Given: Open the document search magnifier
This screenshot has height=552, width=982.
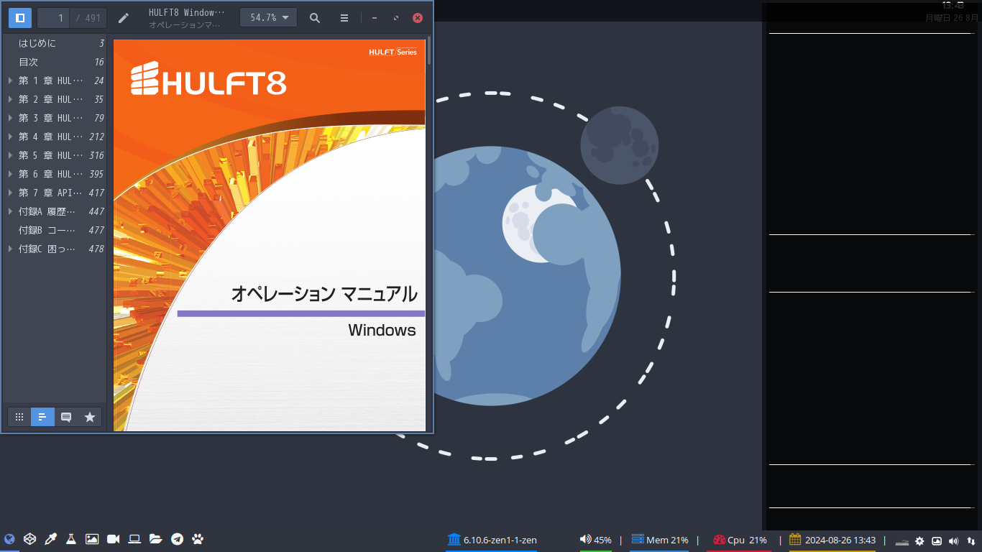Looking at the screenshot, I should click(x=315, y=18).
